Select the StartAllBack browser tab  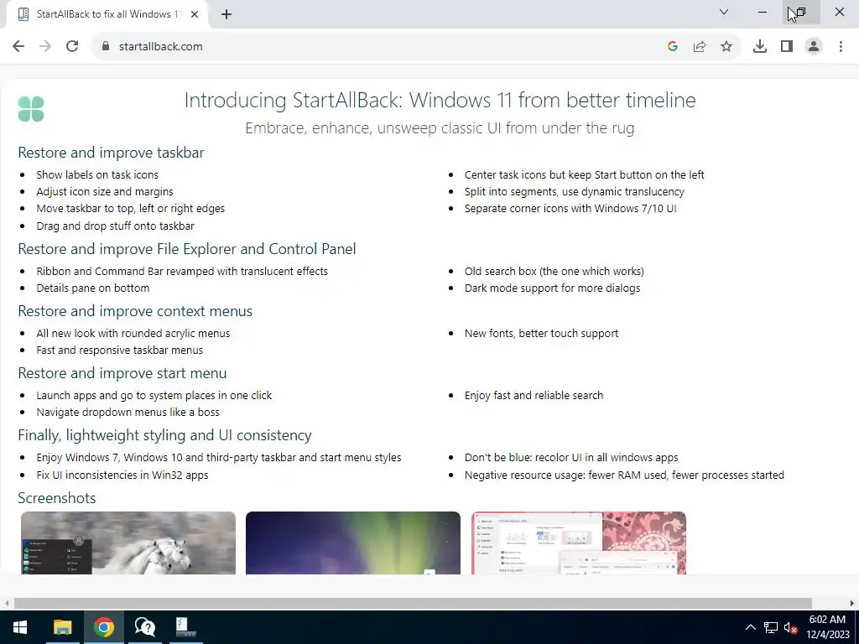coord(108,15)
